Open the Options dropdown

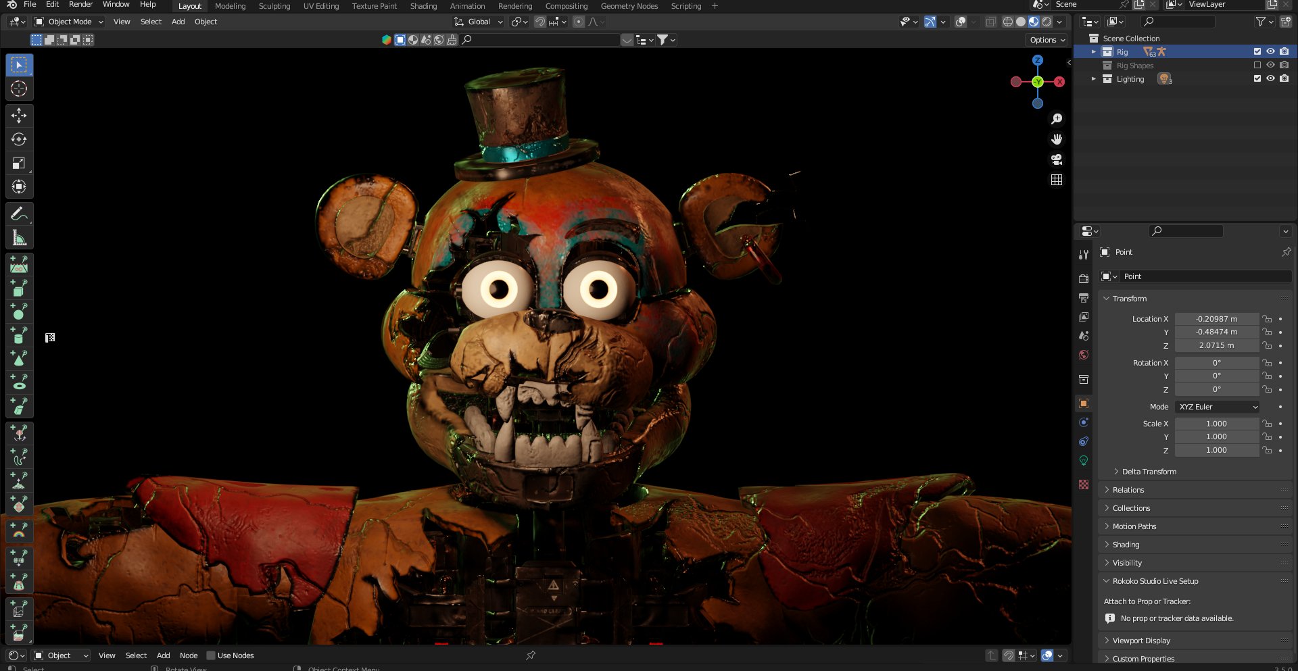pyautogui.click(x=1047, y=40)
